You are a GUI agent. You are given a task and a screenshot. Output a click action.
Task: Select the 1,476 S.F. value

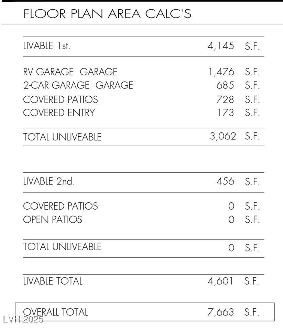click(221, 72)
